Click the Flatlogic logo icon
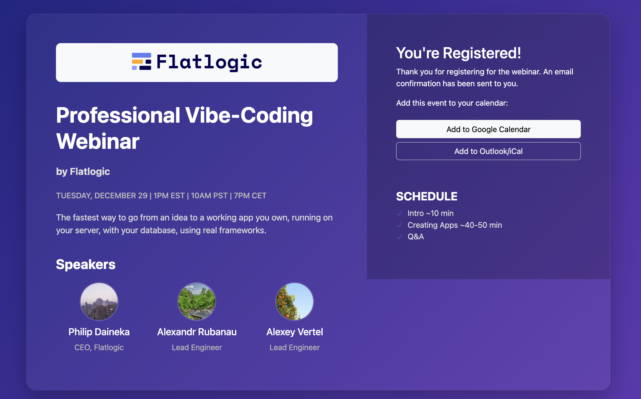The image size is (641, 399). pos(141,62)
